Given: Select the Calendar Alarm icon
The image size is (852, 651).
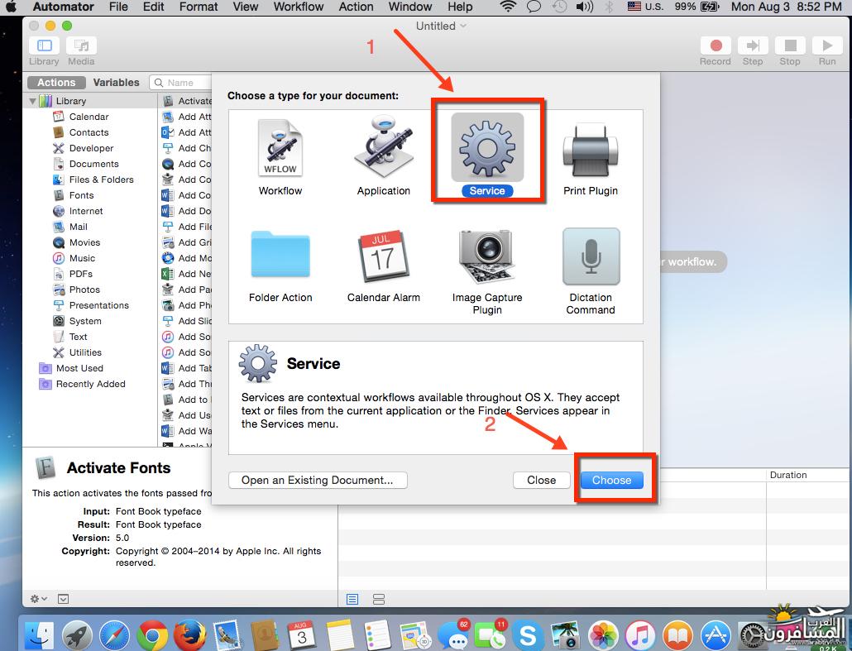Looking at the screenshot, I should (x=383, y=256).
